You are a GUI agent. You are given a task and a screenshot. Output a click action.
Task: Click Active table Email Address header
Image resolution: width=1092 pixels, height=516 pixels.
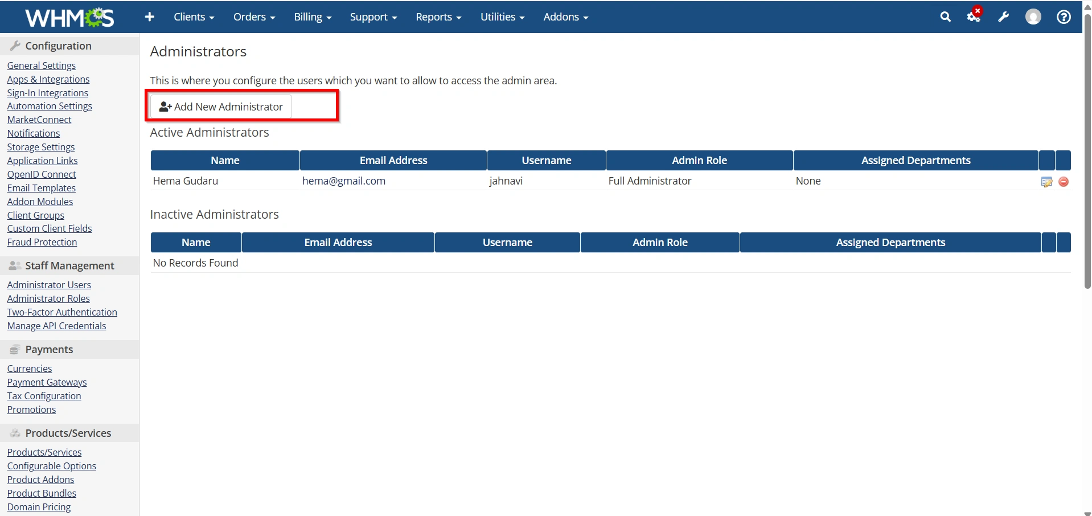coord(393,161)
